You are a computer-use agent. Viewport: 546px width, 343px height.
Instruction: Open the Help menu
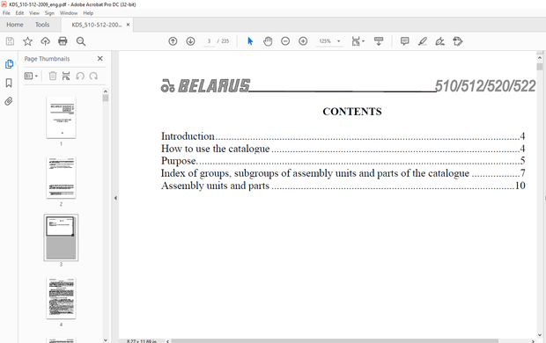pyautogui.click(x=88, y=13)
